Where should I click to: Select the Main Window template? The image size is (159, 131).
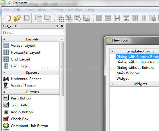tap(128, 73)
